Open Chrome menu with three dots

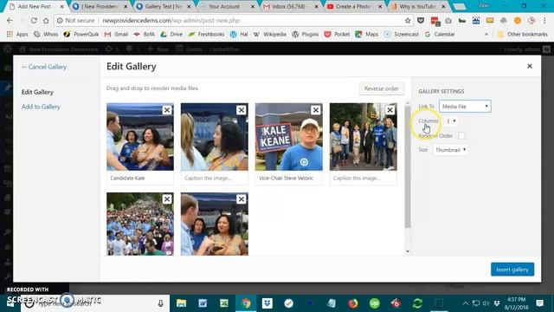544,21
